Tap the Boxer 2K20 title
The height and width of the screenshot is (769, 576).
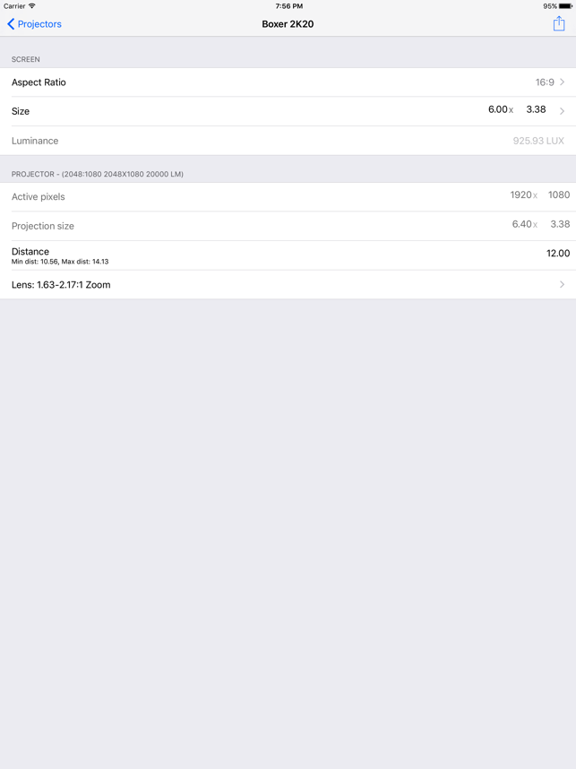pyautogui.click(x=288, y=24)
